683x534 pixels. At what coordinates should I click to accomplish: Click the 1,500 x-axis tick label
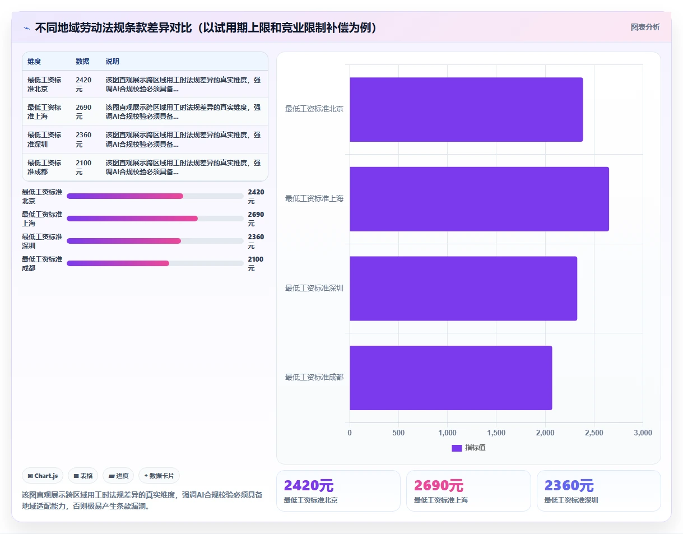point(496,433)
